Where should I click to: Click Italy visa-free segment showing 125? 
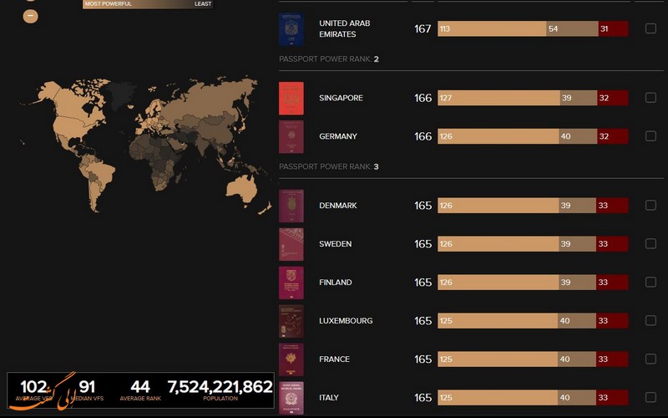(498, 397)
